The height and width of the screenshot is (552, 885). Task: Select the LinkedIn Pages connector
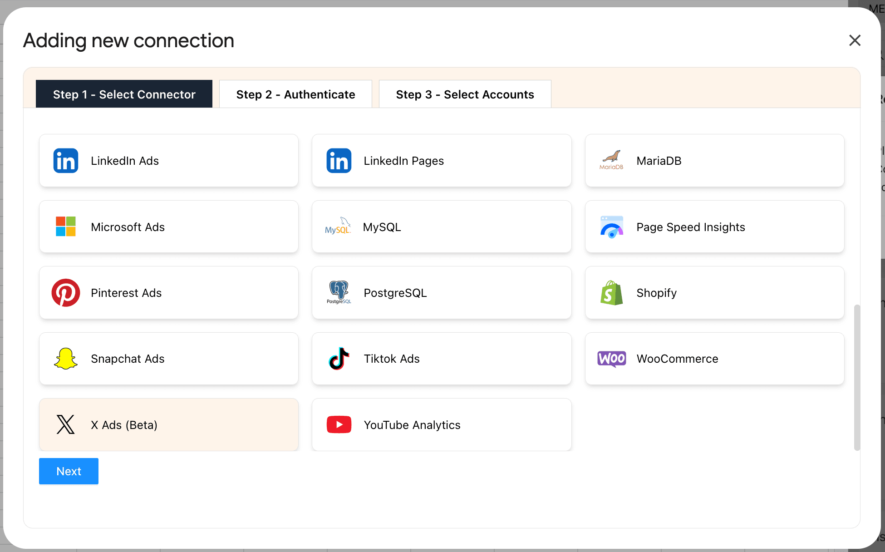[441, 161]
